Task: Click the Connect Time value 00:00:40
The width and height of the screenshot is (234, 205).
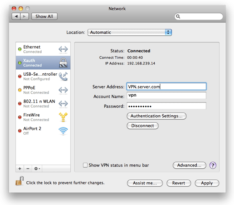Action: (x=135, y=57)
